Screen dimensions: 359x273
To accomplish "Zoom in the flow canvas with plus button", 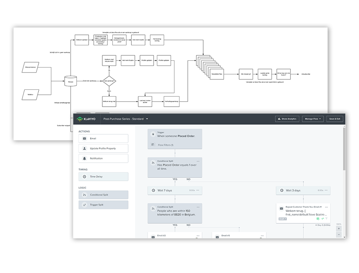I will pos(339,228).
